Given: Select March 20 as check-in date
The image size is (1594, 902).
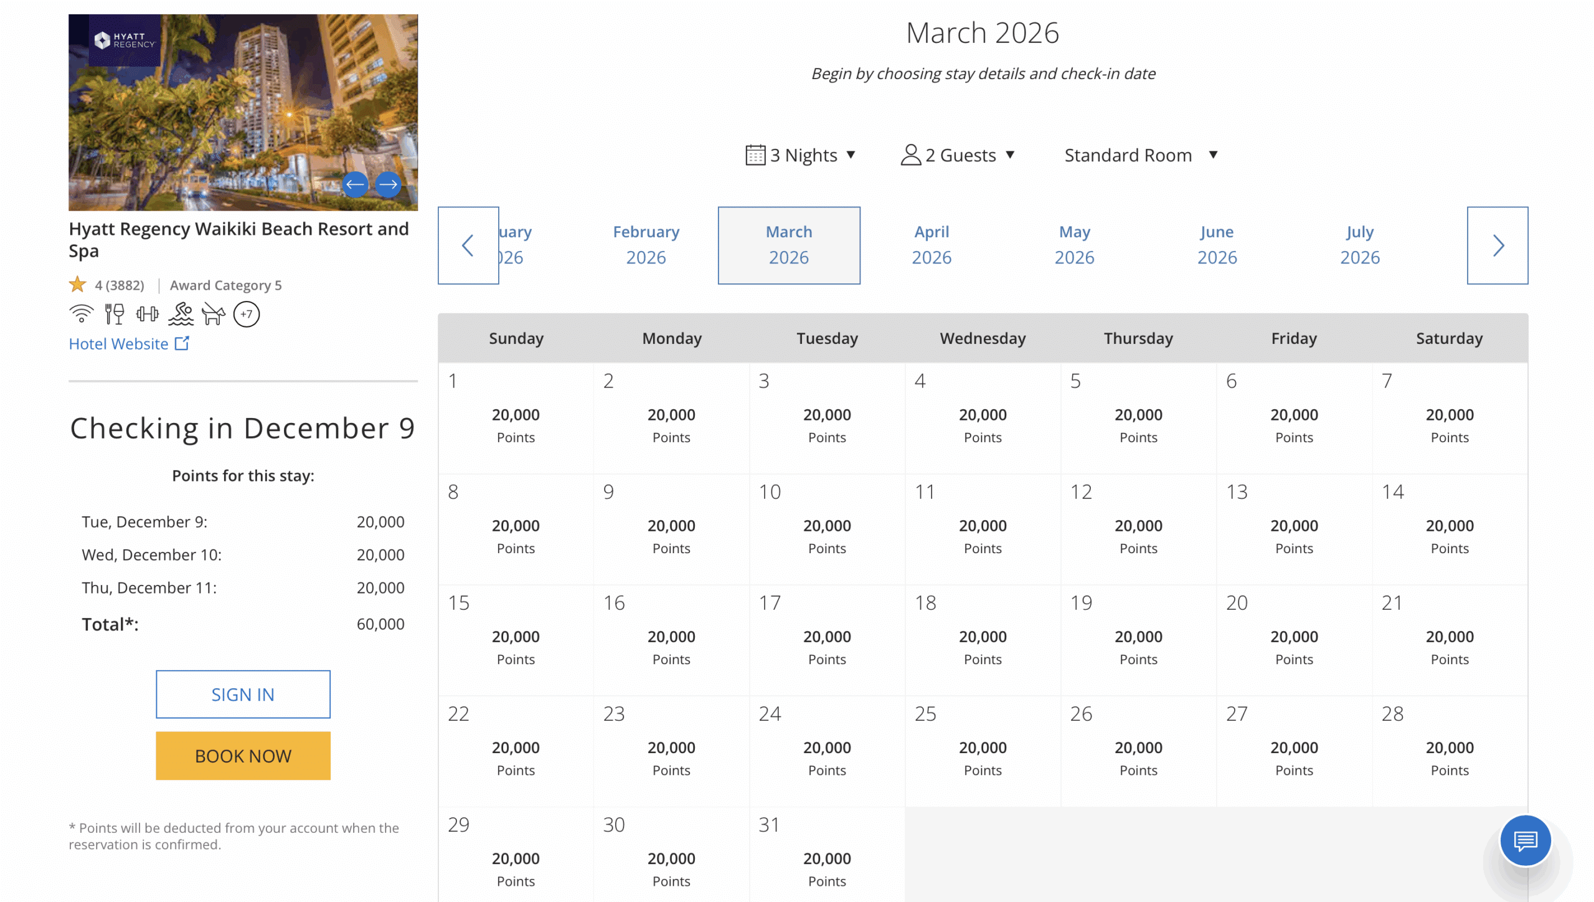Looking at the screenshot, I should tap(1294, 640).
